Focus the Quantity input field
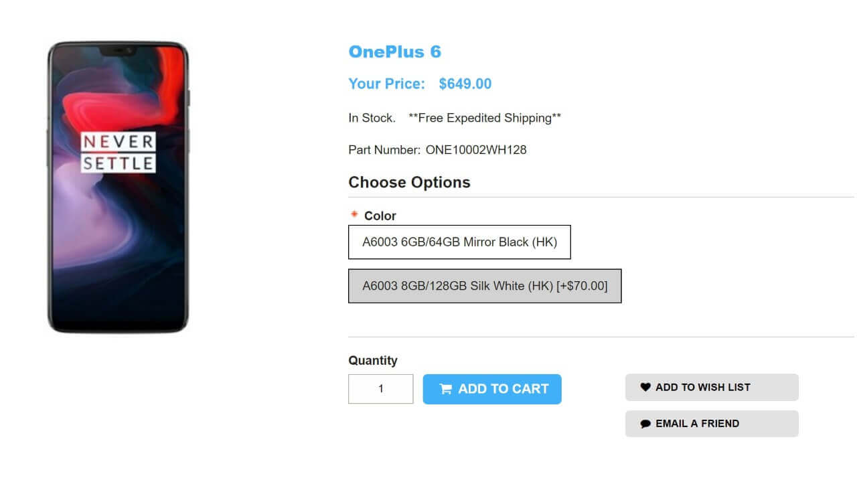This screenshot has height=482, width=857. [x=380, y=389]
